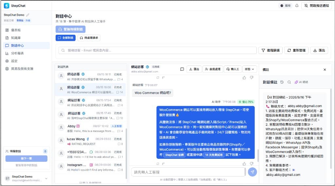Image resolution: width=335 pixels, height=186 pixels.
Task: Click globe icon in chat header
Action: (x=148, y=67)
